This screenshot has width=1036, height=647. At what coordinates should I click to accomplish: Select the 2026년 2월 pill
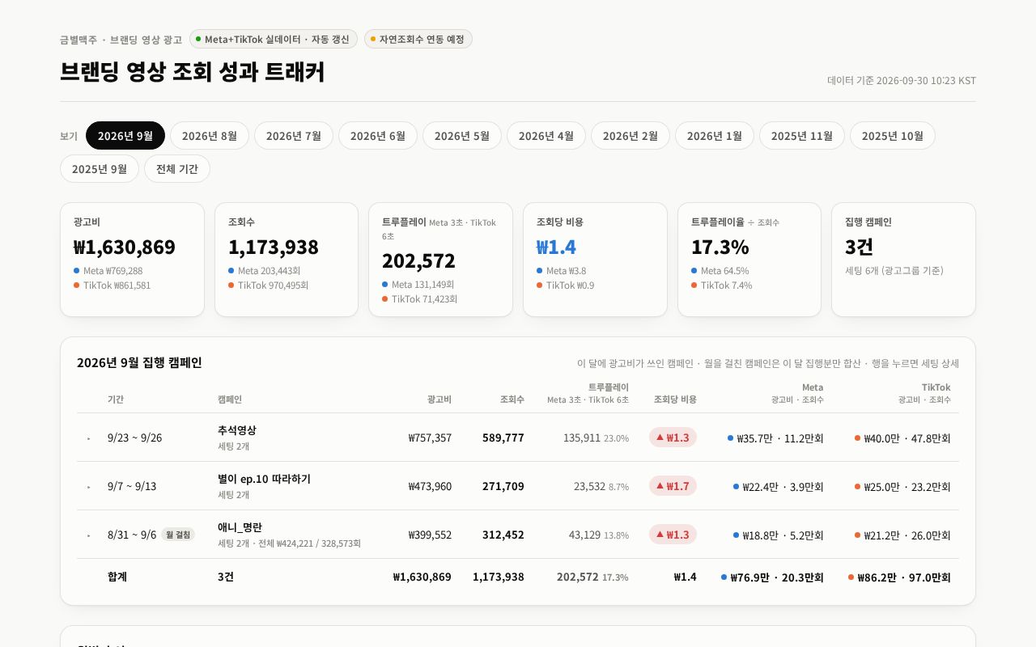point(631,136)
